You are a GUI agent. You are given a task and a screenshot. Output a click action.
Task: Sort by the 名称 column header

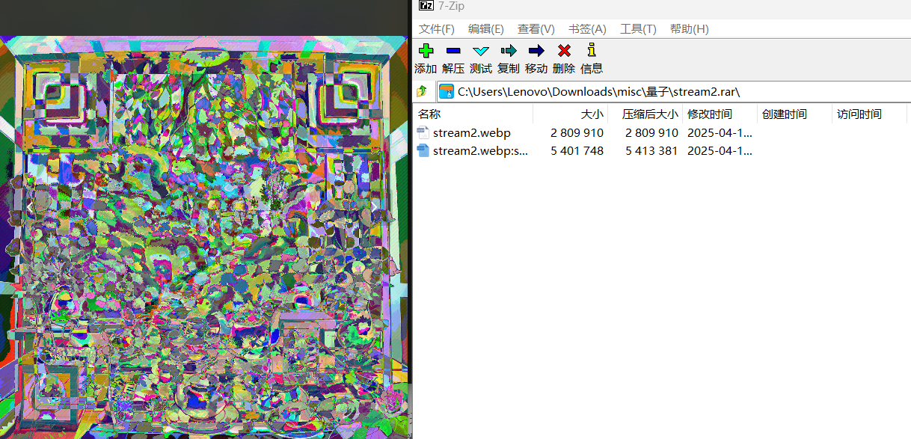tap(473, 114)
